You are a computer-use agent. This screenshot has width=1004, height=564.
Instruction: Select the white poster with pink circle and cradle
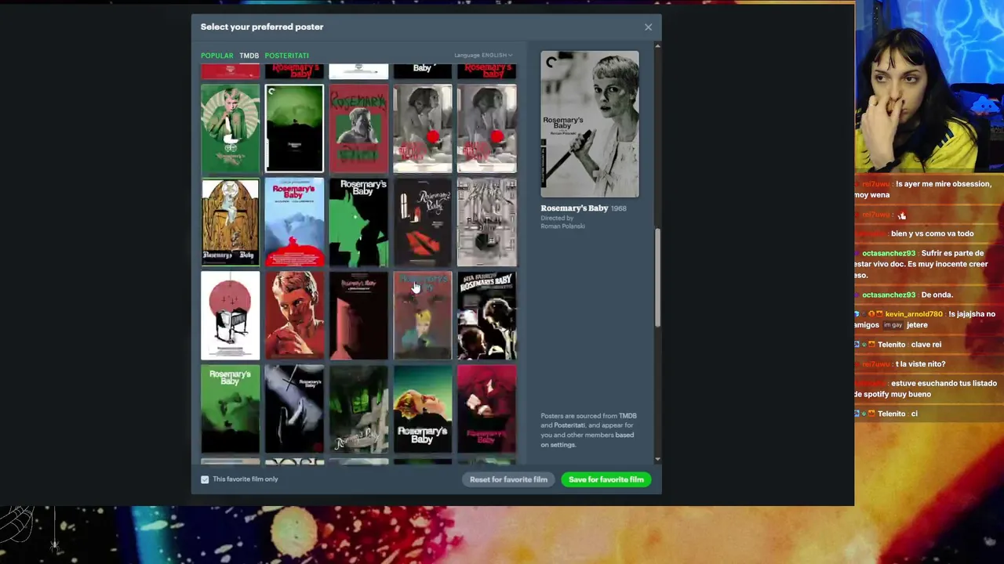[x=230, y=316]
